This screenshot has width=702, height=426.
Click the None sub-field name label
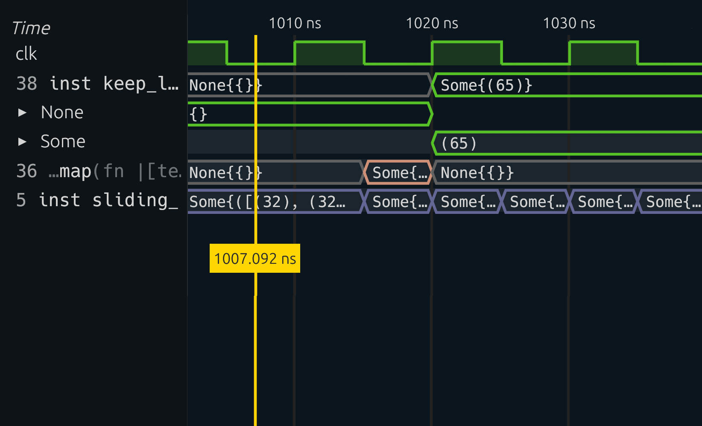[62, 113]
